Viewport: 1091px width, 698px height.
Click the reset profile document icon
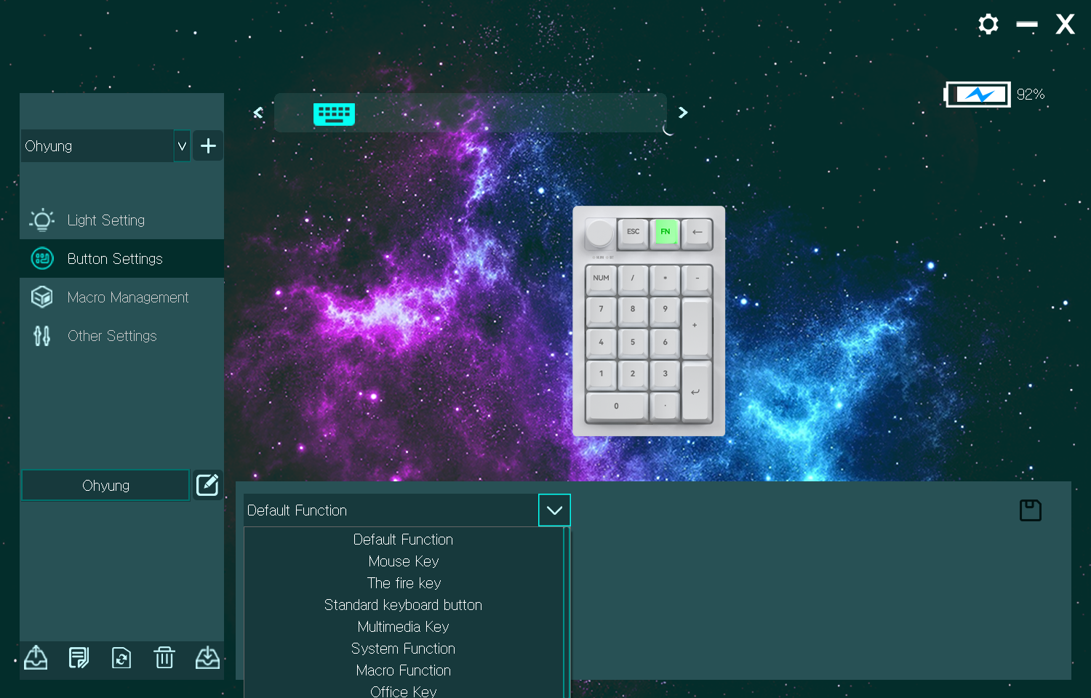pyautogui.click(x=121, y=658)
